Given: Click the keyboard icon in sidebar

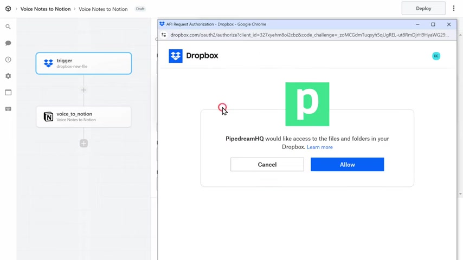Looking at the screenshot, I should pyautogui.click(x=8, y=109).
